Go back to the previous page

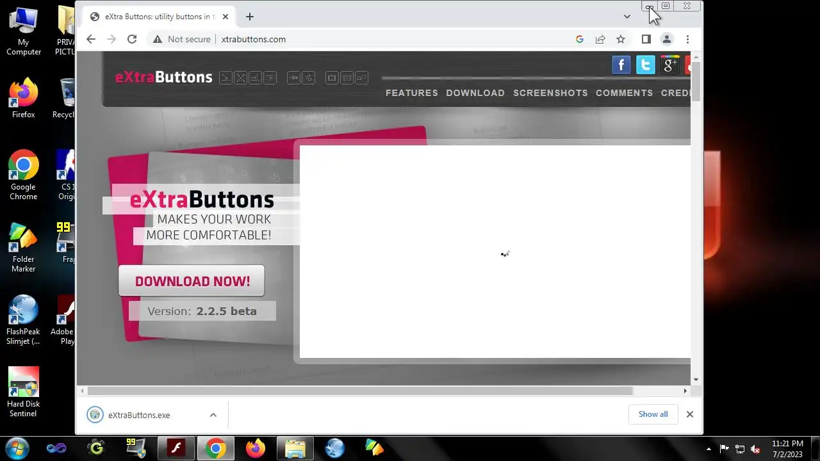click(x=91, y=39)
